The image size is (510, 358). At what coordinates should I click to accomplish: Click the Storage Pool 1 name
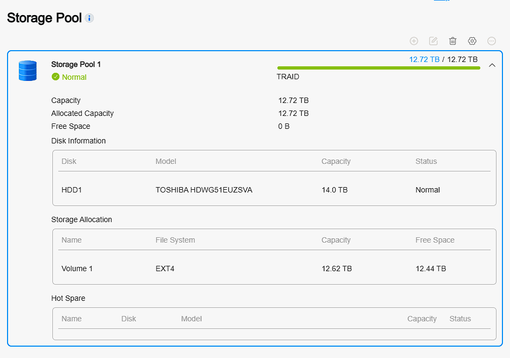click(76, 64)
